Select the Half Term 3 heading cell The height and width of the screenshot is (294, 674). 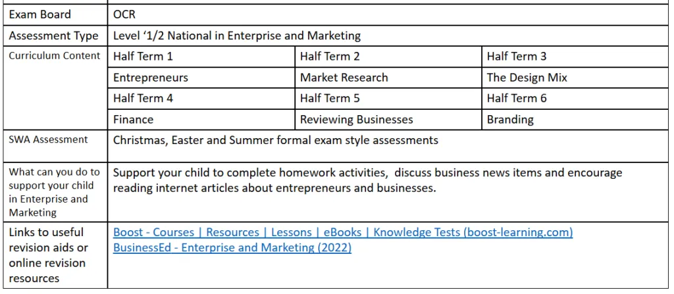(517, 57)
